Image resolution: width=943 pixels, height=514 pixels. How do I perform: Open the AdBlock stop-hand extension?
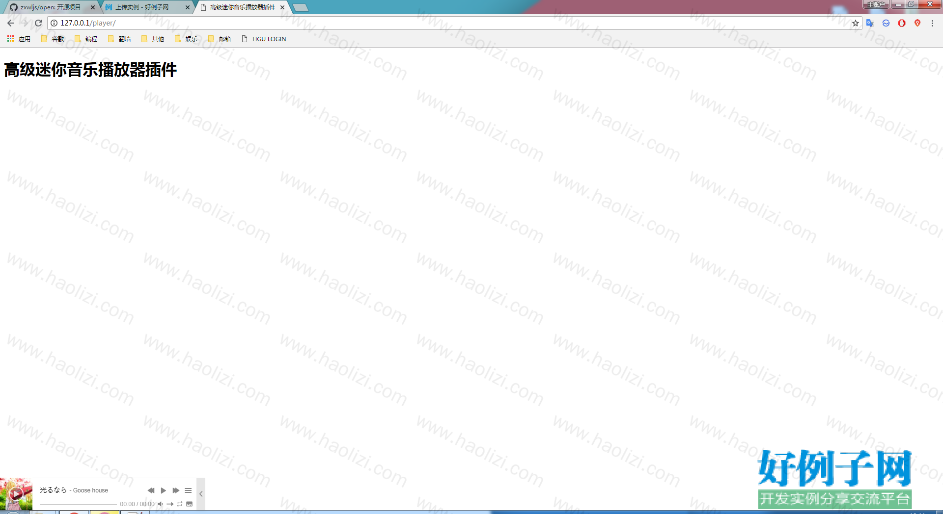[902, 23]
